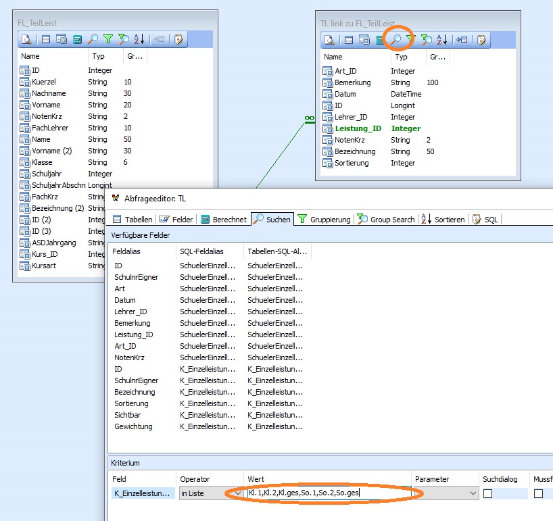The height and width of the screenshot is (521, 553).
Task: Click A-Z sort icon in FL_TeilLeist toolbar
Action: tap(139, 40)
